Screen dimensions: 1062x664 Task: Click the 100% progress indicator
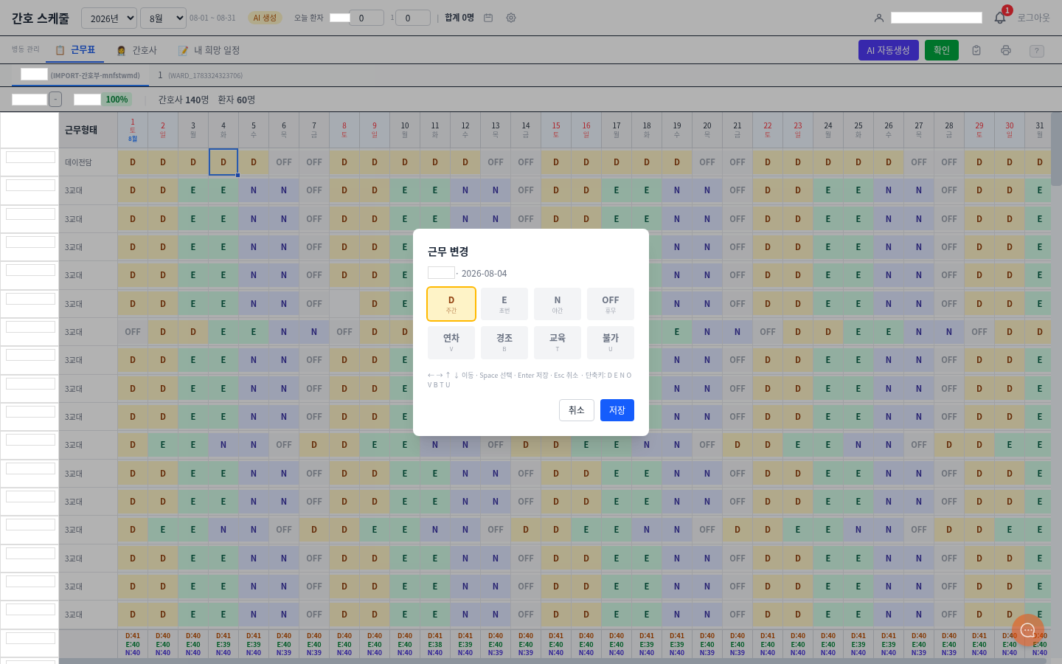click(117, 100)
